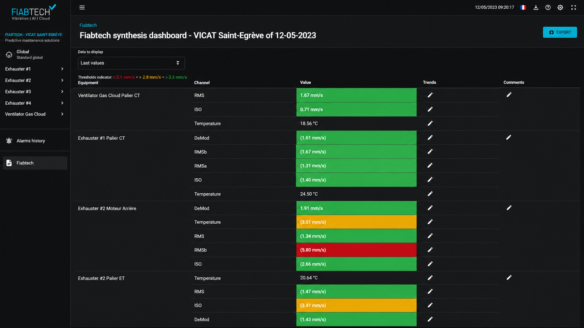This screenshot has height=328, width=584.
Task: Click the Value column header
Action: pyautogui.click(x=305, y=82)
